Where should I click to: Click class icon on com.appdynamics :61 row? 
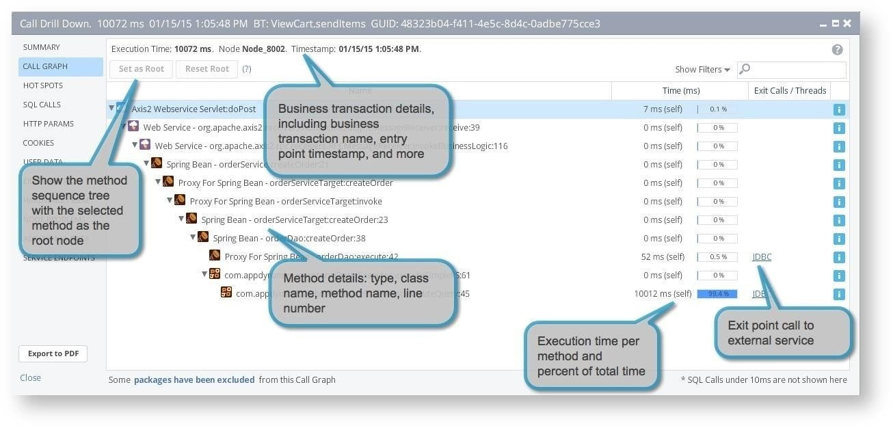(215, 274)
